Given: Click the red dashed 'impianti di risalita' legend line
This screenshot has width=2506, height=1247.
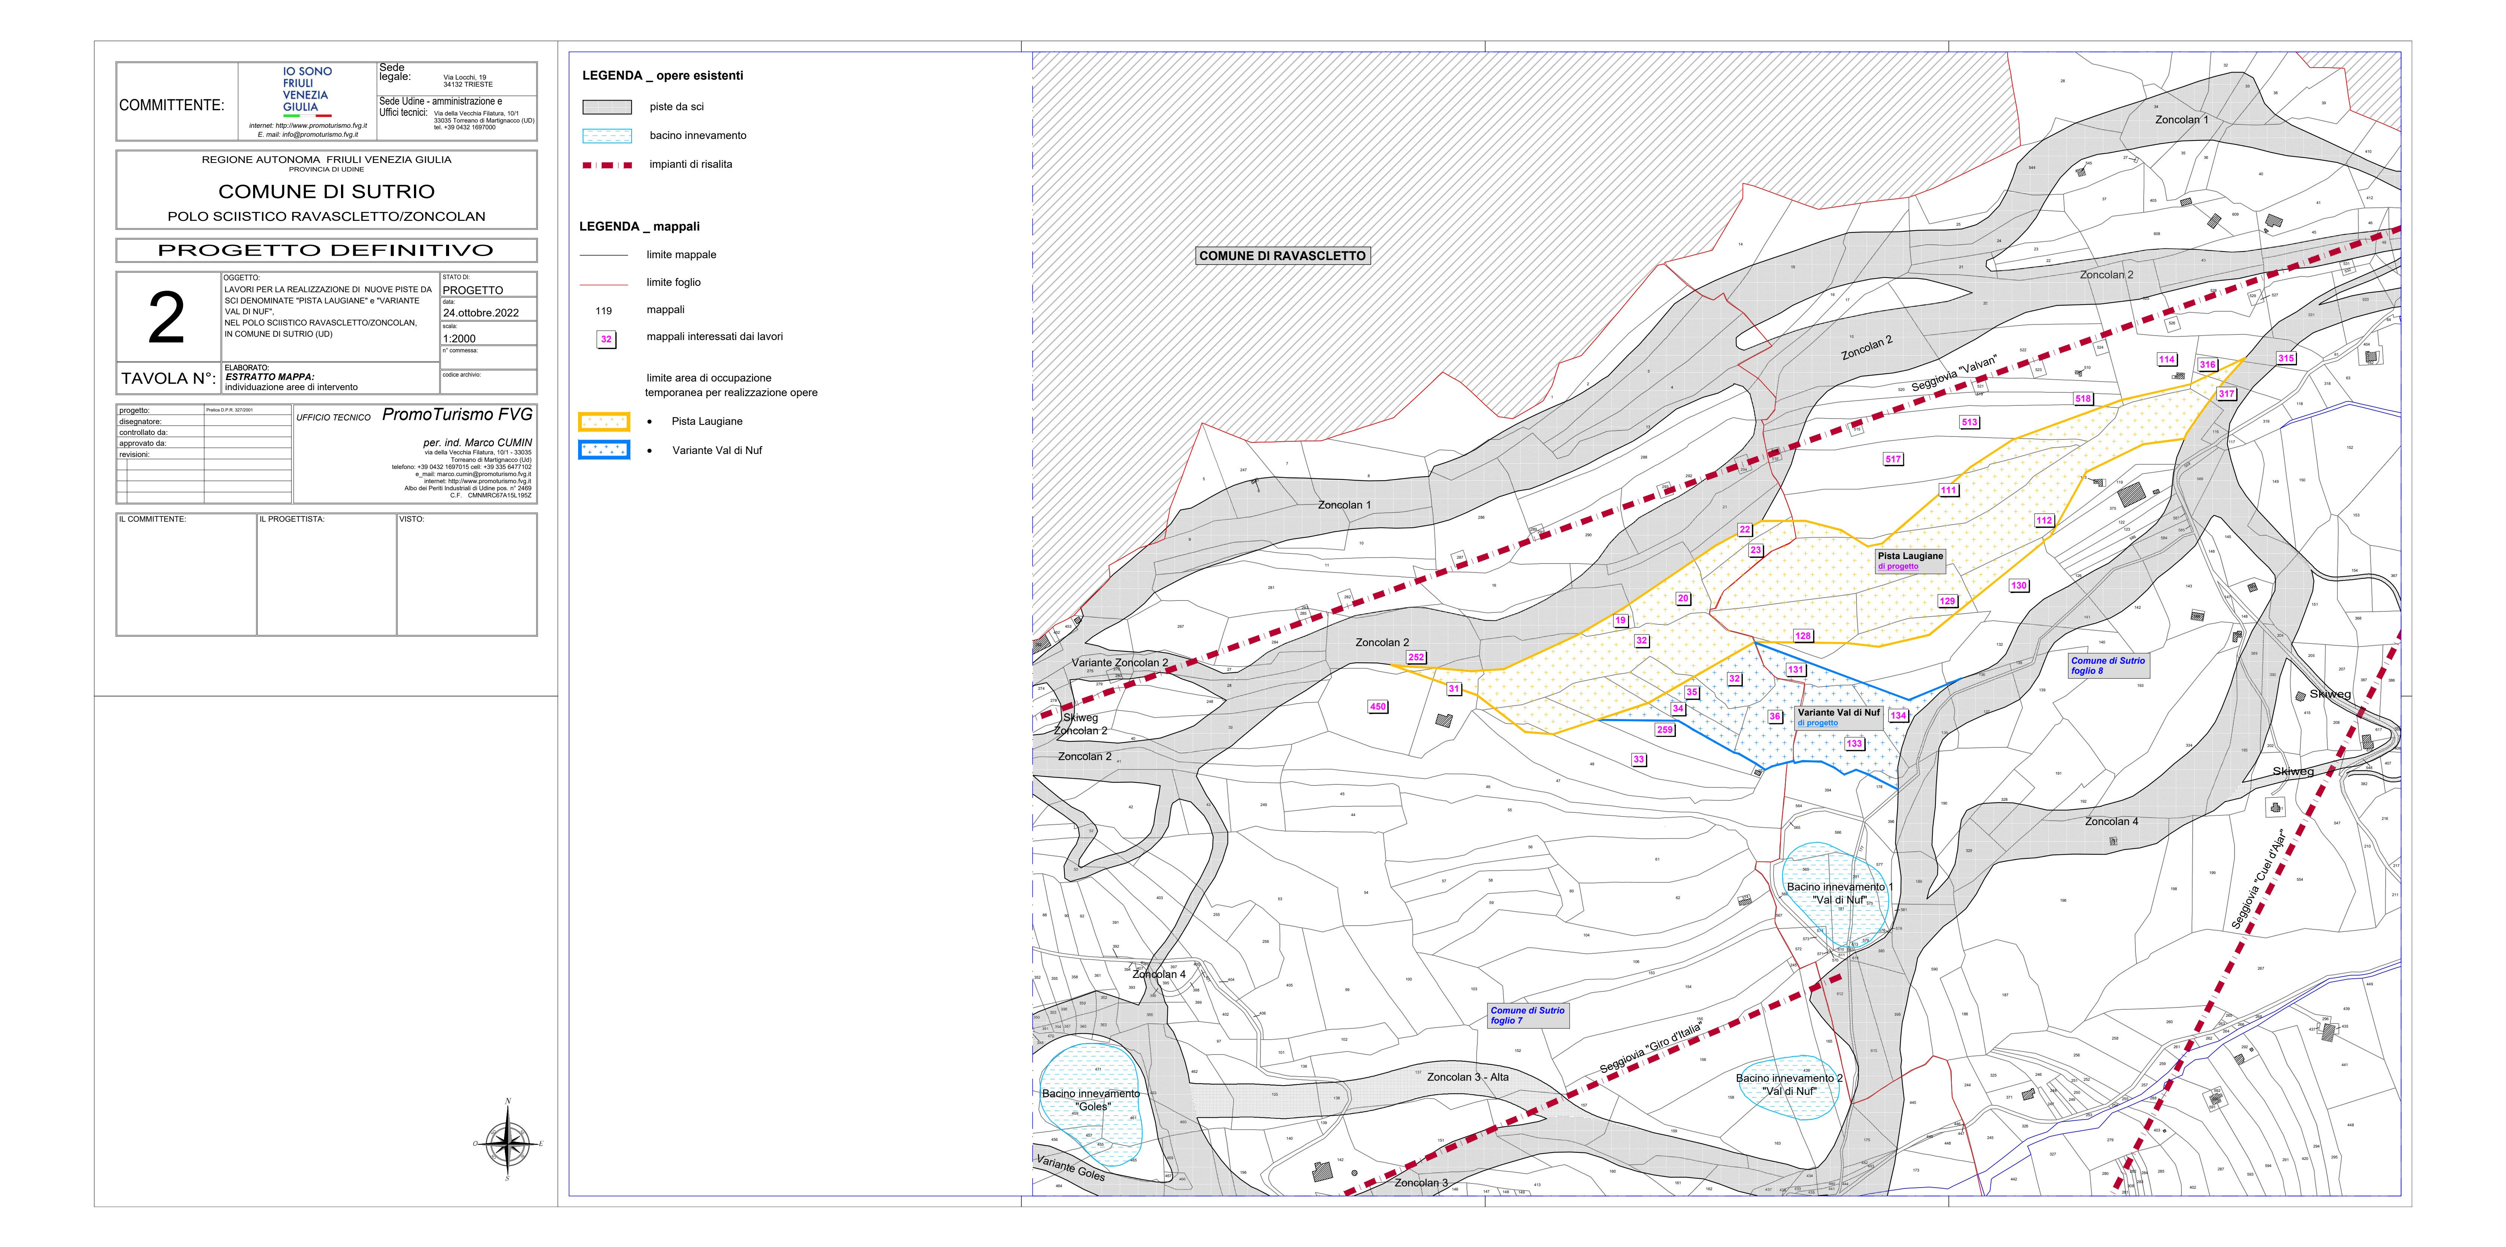Looking at the screenshot, I should (x=606, y=165).
